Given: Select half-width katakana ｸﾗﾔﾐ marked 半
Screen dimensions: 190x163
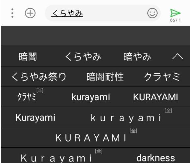Looking at the screenshot, I should click(27, 97).
